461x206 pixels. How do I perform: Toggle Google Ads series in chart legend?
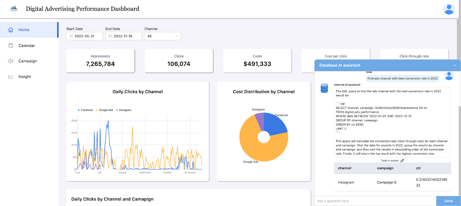(105, 110)
